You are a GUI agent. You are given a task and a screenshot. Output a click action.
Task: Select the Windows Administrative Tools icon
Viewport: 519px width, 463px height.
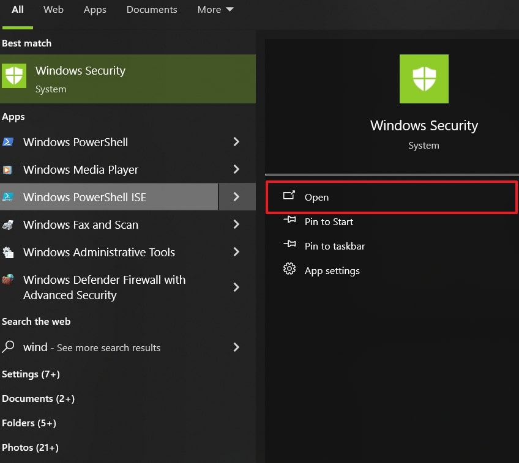(x=9, y=252)
